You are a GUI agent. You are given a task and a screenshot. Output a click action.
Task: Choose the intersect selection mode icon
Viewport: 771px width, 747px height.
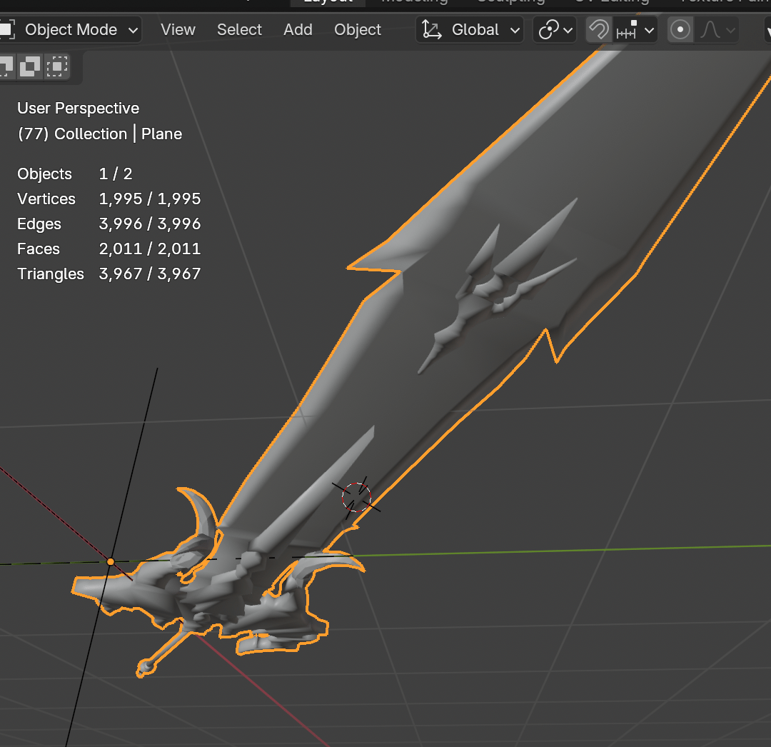tap(57, 66)
